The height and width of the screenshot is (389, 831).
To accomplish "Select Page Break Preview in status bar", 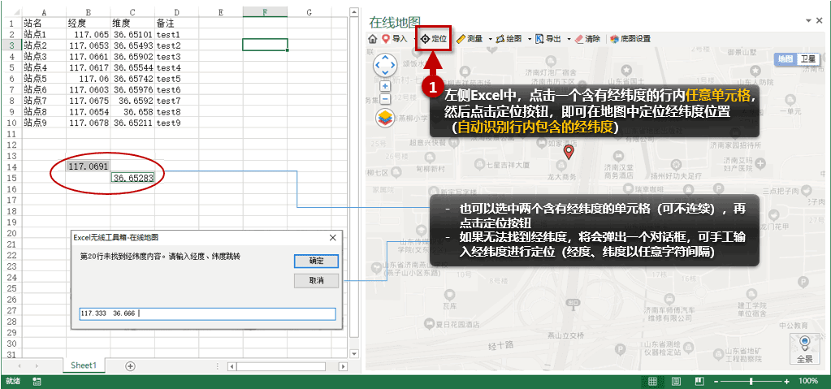I will [699, 381].
